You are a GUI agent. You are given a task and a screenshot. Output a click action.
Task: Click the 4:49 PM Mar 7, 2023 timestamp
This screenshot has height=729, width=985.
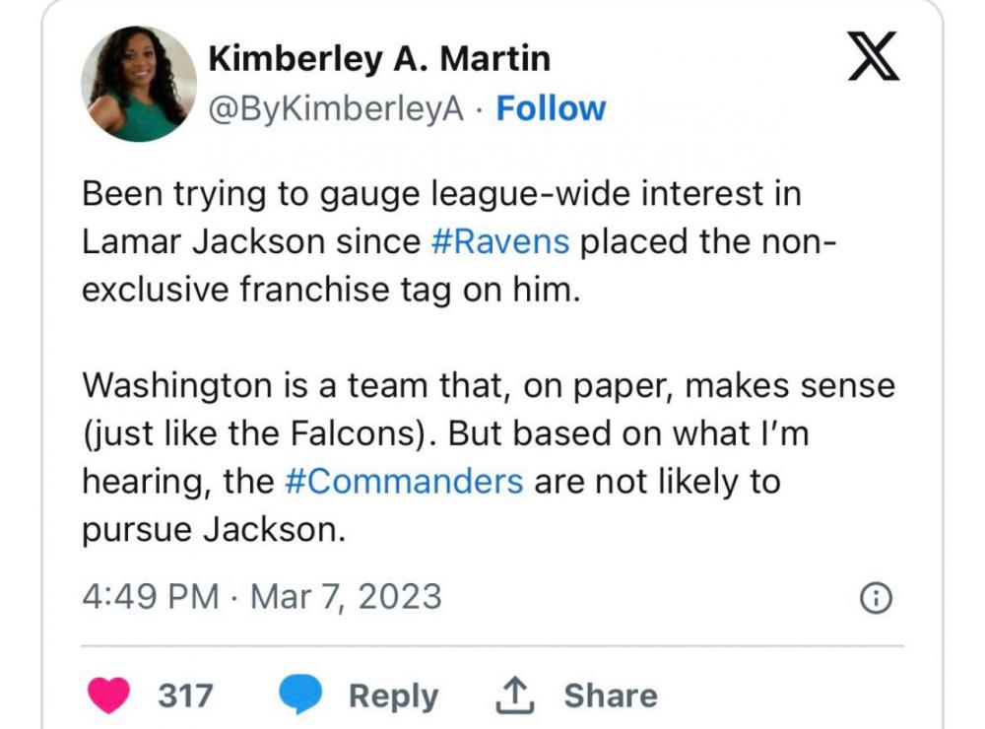[x=261, y=597]
